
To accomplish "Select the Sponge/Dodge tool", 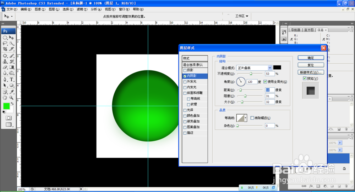I will coord(11,73).
